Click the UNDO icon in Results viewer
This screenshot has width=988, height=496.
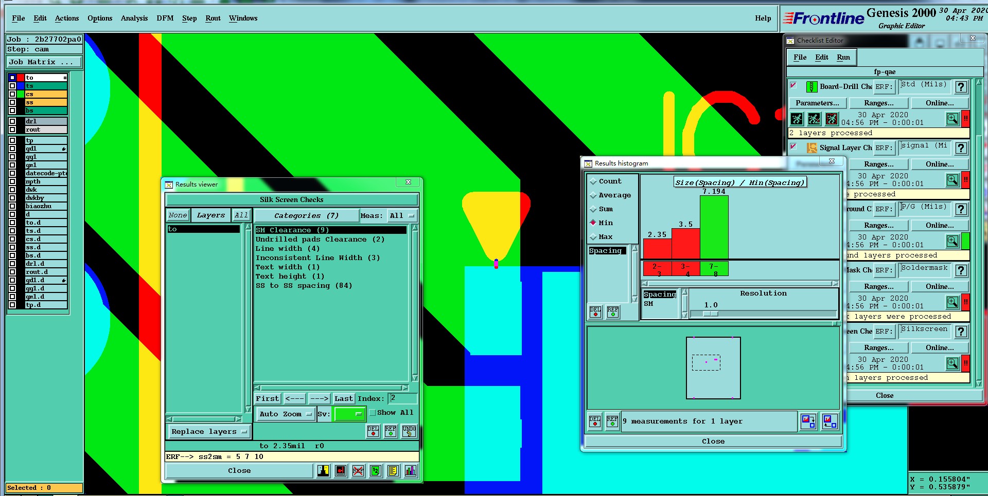(x=409, y=431)
